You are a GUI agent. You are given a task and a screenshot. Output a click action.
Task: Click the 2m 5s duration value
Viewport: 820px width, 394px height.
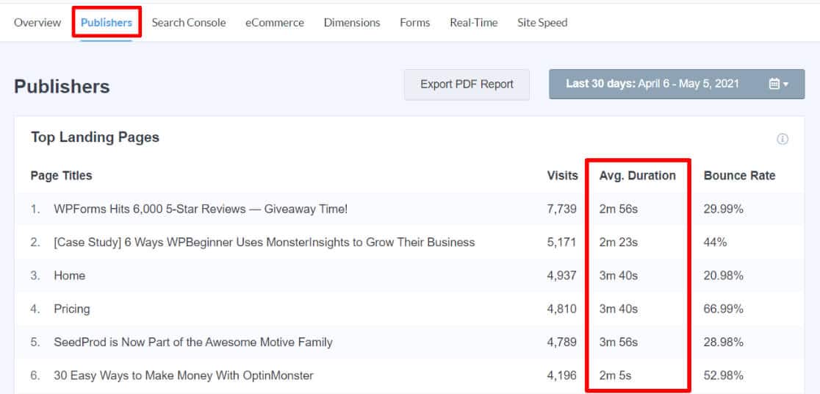click(616, 376)
